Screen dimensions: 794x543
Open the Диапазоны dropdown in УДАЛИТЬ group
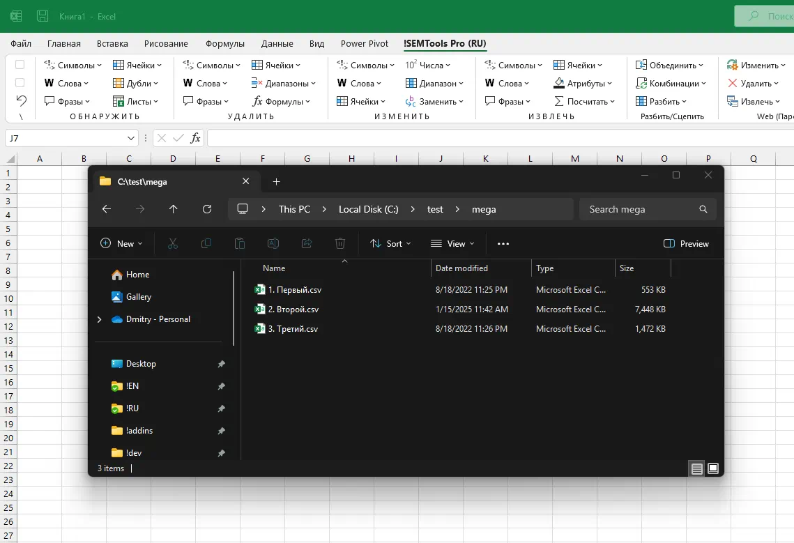click(284, 83)
